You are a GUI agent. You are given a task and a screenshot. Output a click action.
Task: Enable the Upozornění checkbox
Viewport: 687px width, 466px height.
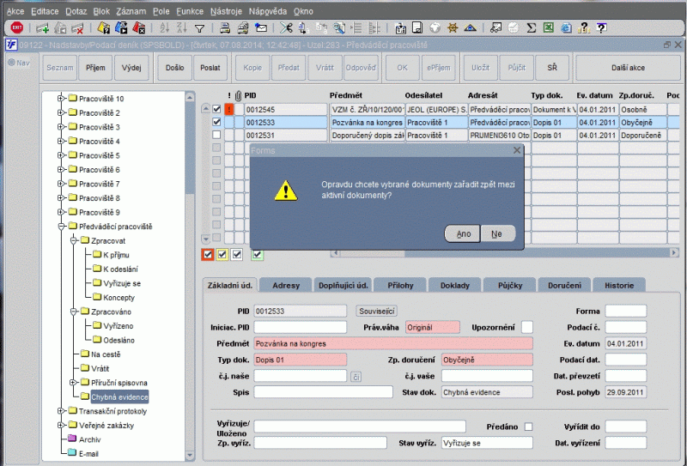click(527, 327)
